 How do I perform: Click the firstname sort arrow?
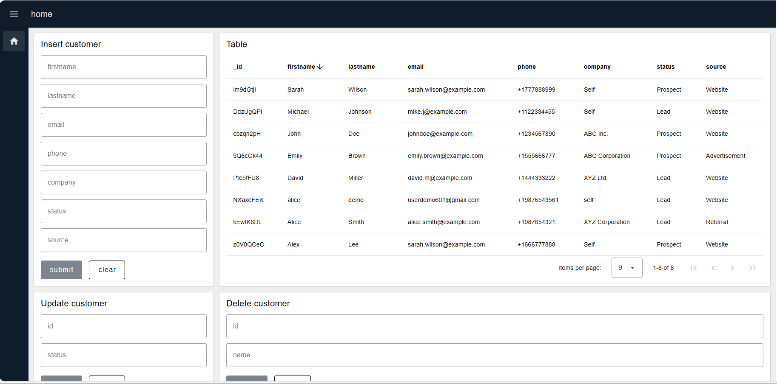[x=320, y=67]
